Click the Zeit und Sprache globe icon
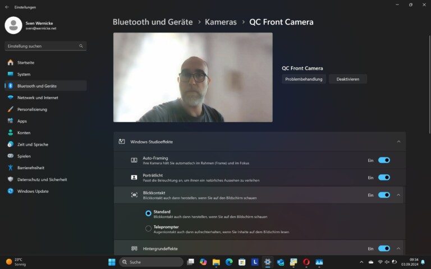431x269 pixels. tap(11, 145)
